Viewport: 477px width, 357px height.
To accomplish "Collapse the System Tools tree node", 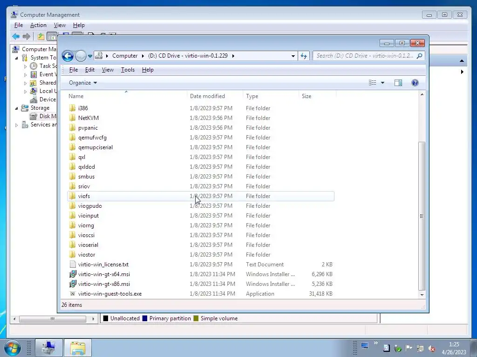I will [x=16, y=58].
